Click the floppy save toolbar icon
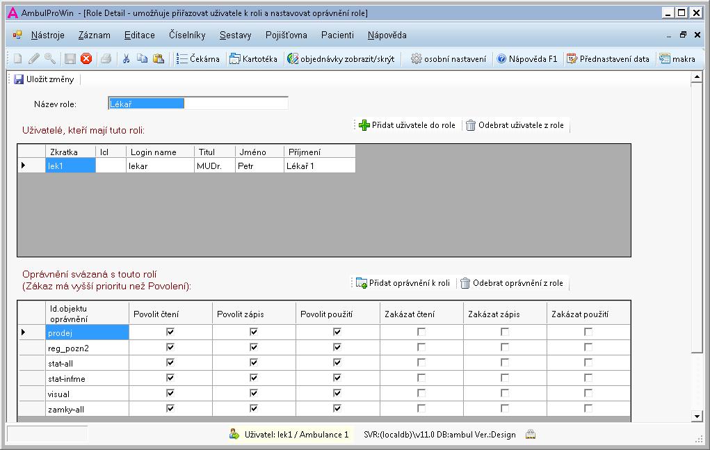The image size is (710, 450). (x=70, y=58)
